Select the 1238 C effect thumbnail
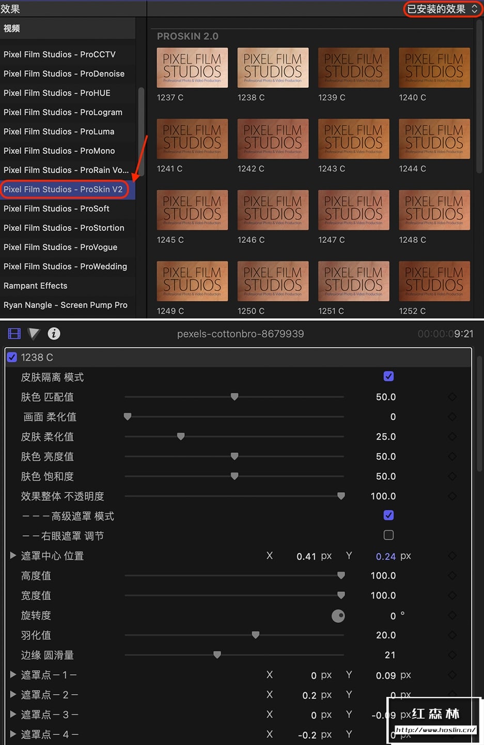The height and width of the screenshot is (745, 484). point(273,68)
